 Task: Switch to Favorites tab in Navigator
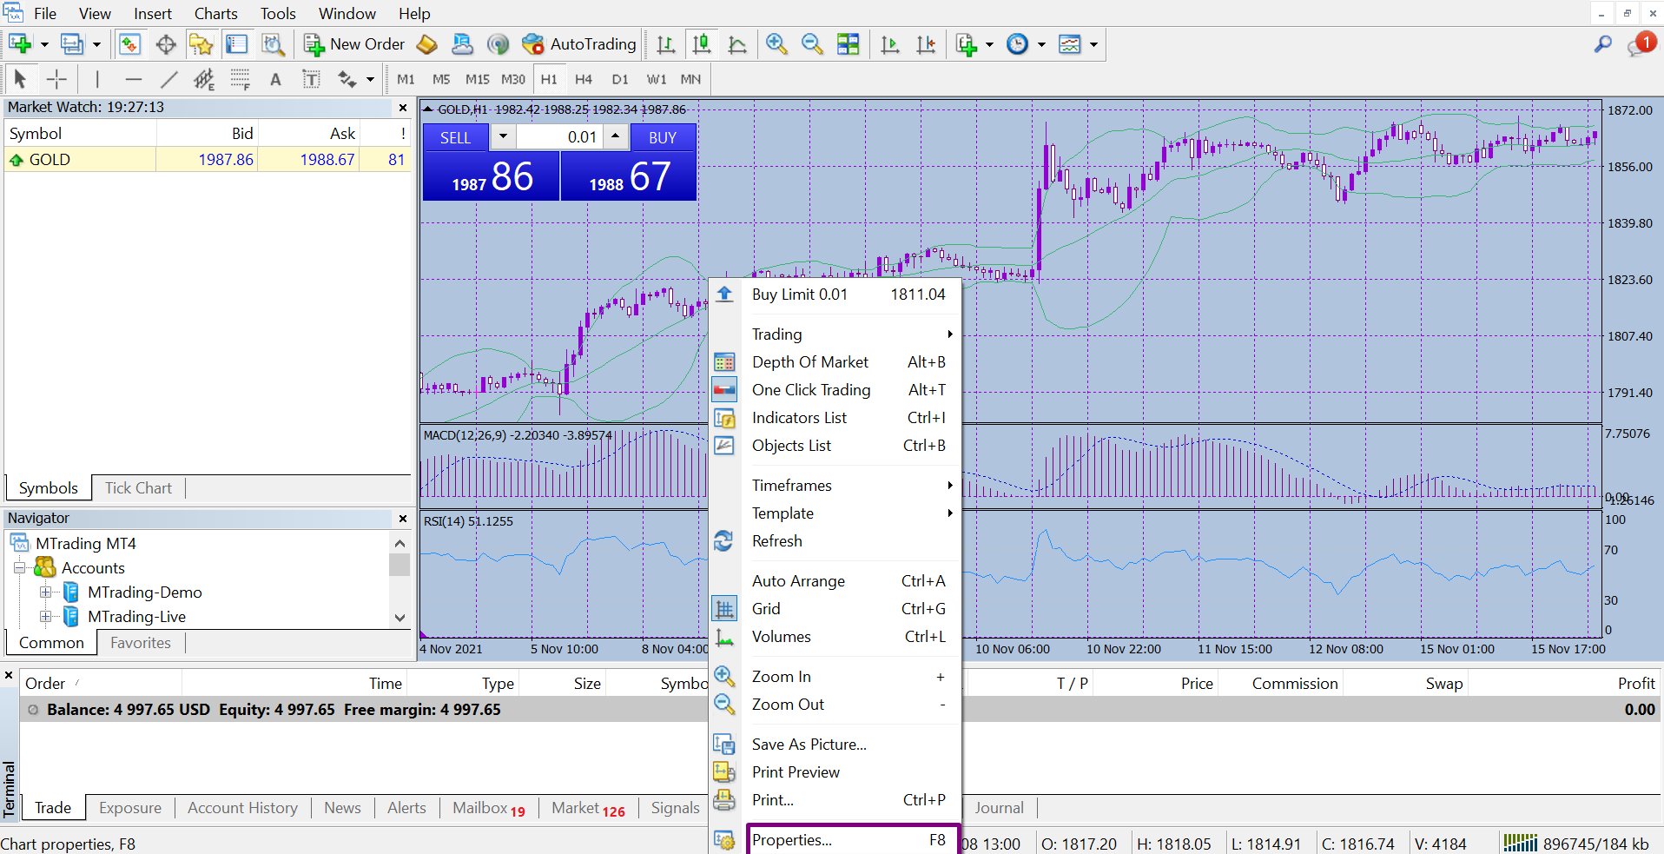141,643
